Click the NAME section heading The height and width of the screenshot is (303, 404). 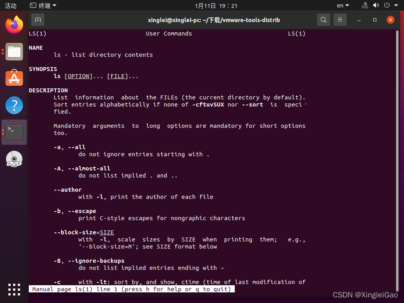tap(36, 48)
